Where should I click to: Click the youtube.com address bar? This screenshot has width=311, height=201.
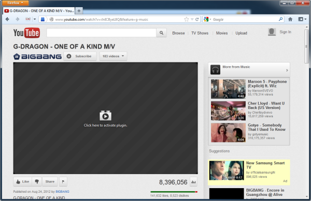(119, 19)
